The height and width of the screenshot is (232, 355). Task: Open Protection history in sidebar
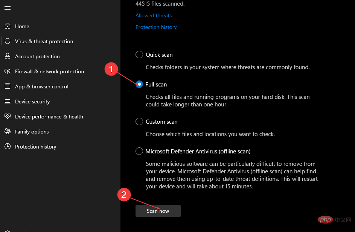point(35,147)
